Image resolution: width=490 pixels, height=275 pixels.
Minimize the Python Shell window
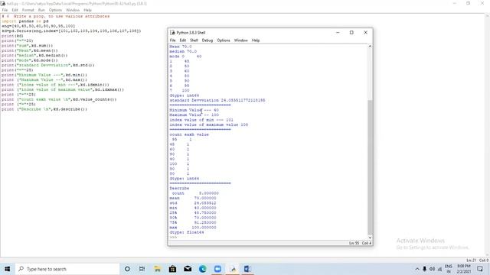[x=338, y=32]
